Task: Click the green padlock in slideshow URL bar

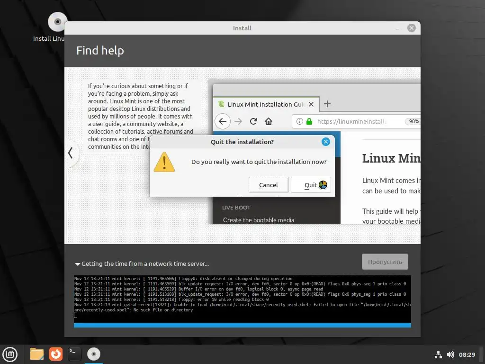Action: coord(309,121)
